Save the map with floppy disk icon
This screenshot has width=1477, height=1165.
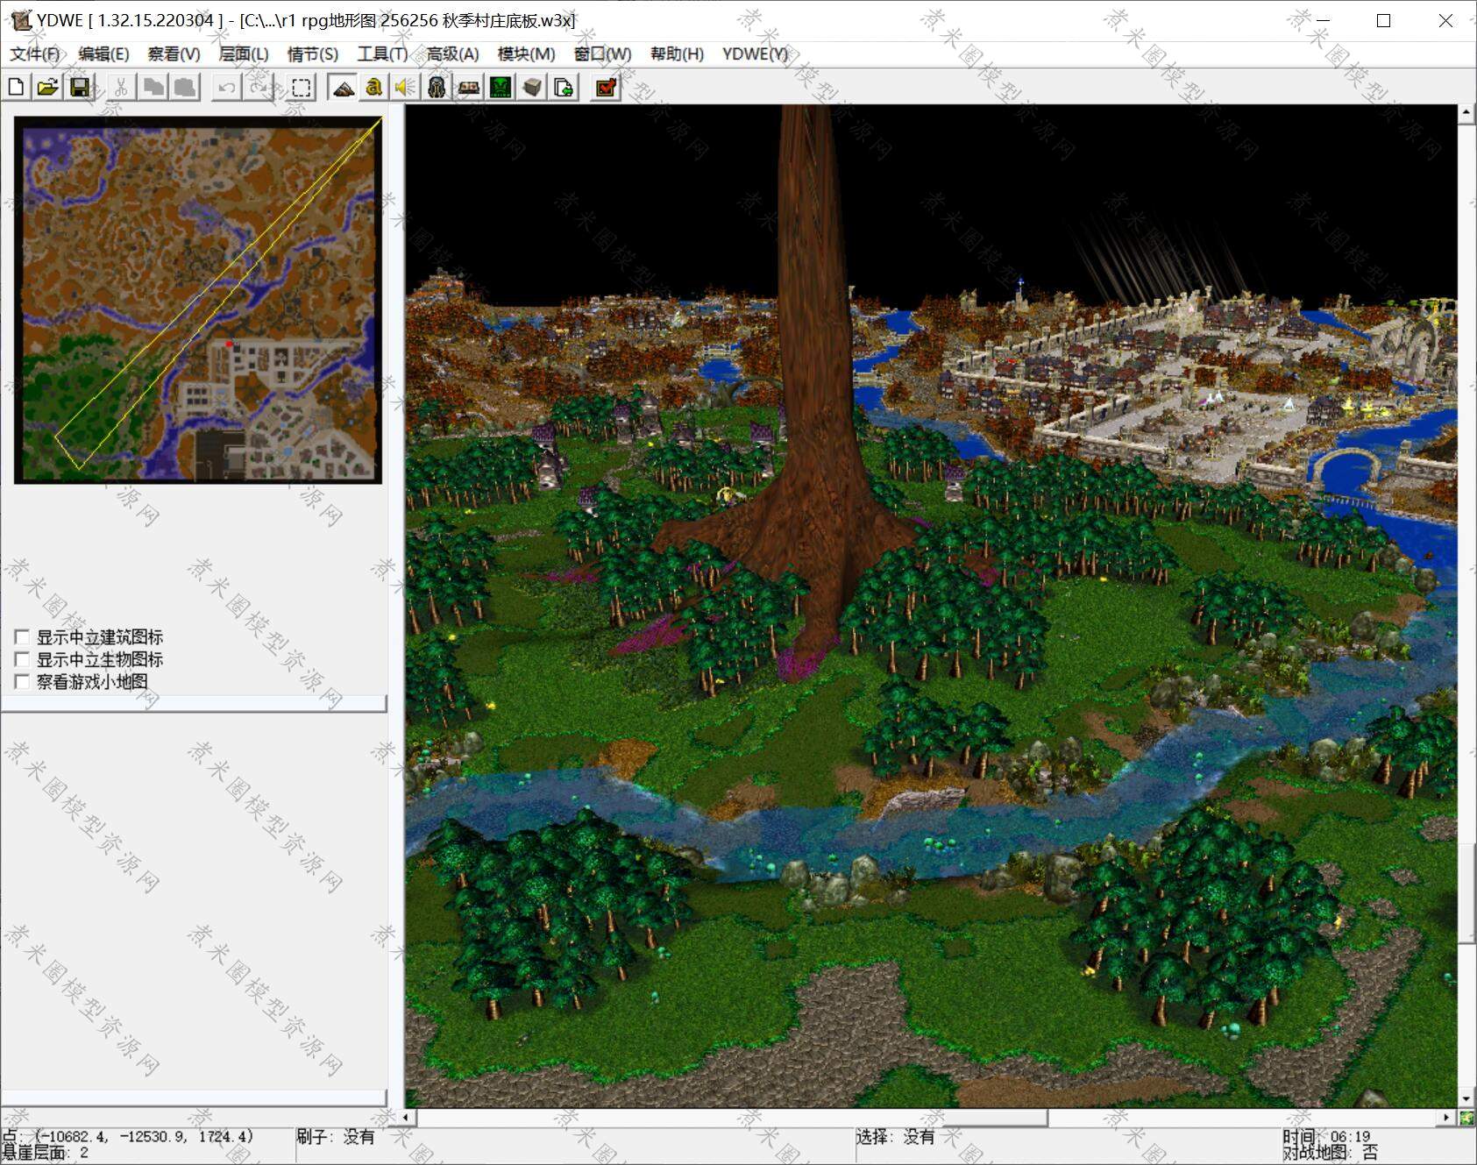pyautogui.click(x=80, y=87)
